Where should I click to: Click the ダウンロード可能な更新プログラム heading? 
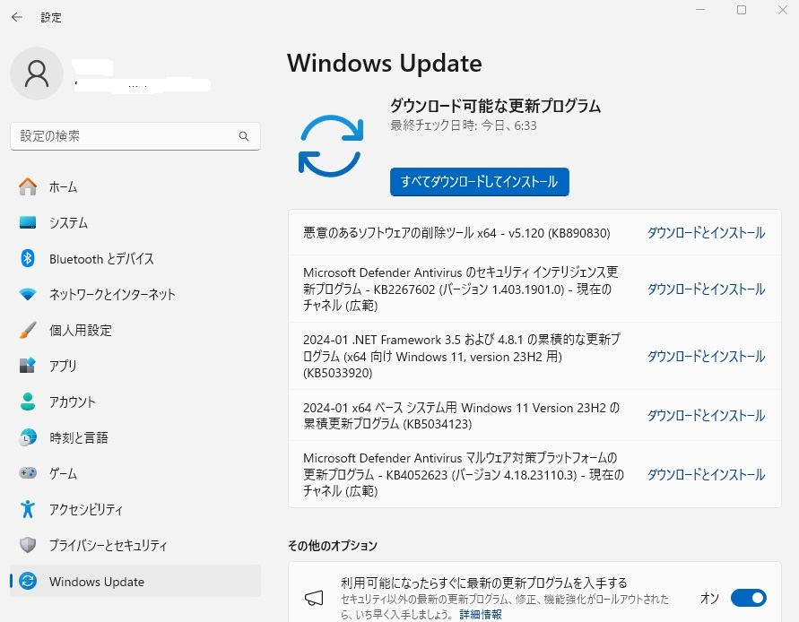point(495,106)
